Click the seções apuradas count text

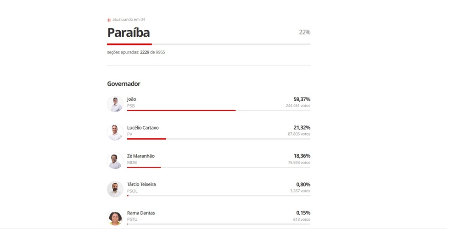pyautogui.click(x=136, y=52)
